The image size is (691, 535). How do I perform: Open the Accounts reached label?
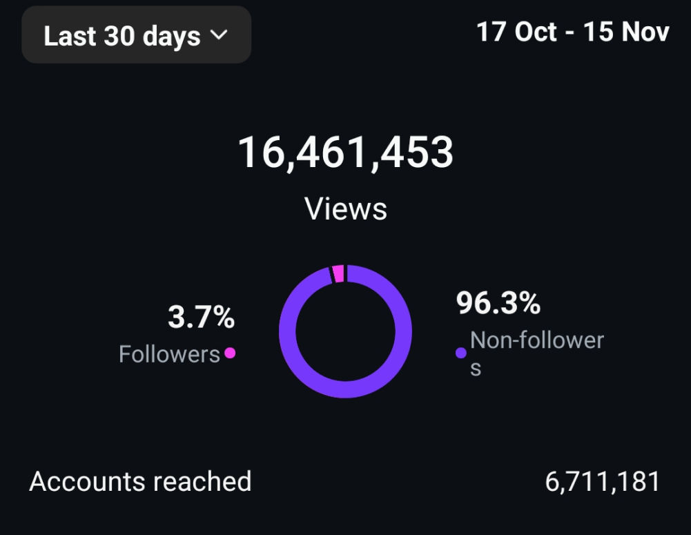point(140,481)
